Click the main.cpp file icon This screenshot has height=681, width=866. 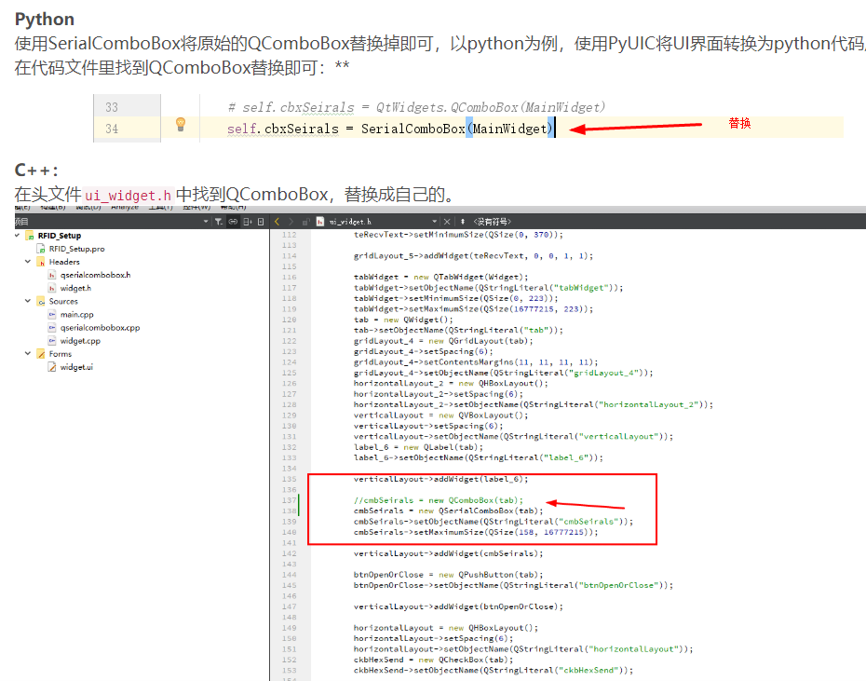(52, 315)
